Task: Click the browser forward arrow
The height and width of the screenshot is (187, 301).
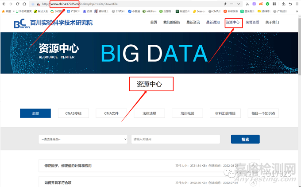Action: click(x=11, y=4)
